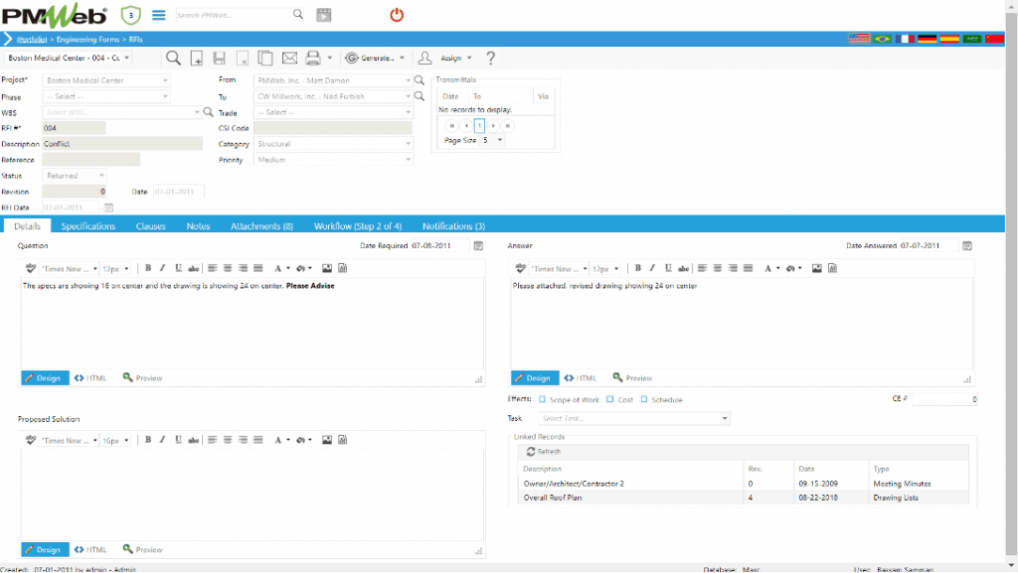Print the RFI record
Image resolution: width=1018 pixels, height=573 pixels.
click(x=313, y=58)
